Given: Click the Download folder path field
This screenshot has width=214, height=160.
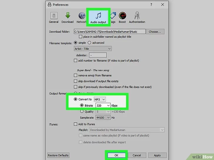Looking at the screenshot, I should coord(110,32).
